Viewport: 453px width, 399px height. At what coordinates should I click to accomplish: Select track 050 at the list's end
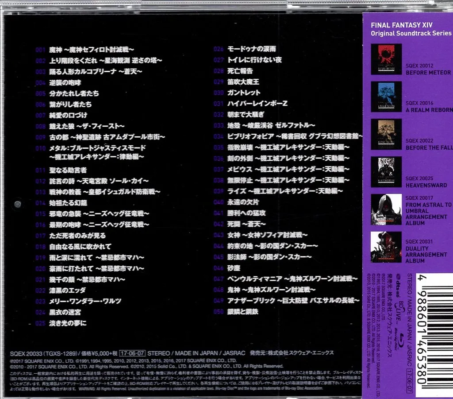click(242, 312)
